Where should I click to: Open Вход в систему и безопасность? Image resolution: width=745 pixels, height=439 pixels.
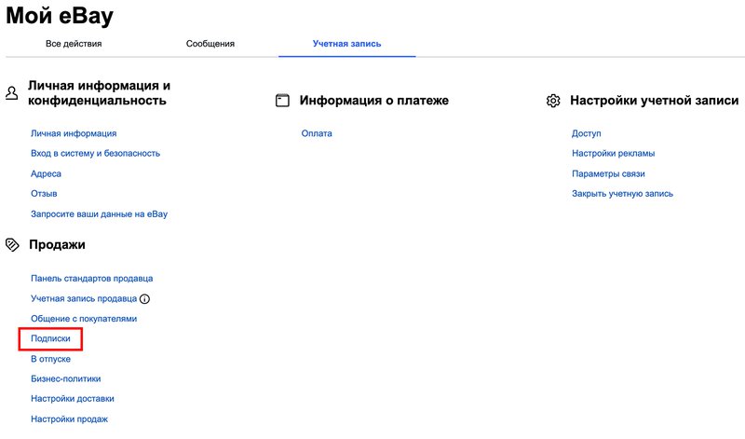(x=96, y=154)
